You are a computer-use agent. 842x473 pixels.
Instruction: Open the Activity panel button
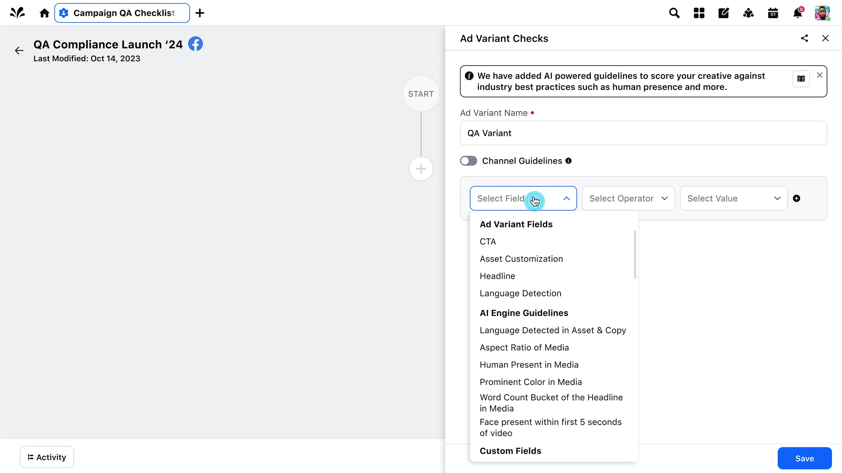(47, 457)
